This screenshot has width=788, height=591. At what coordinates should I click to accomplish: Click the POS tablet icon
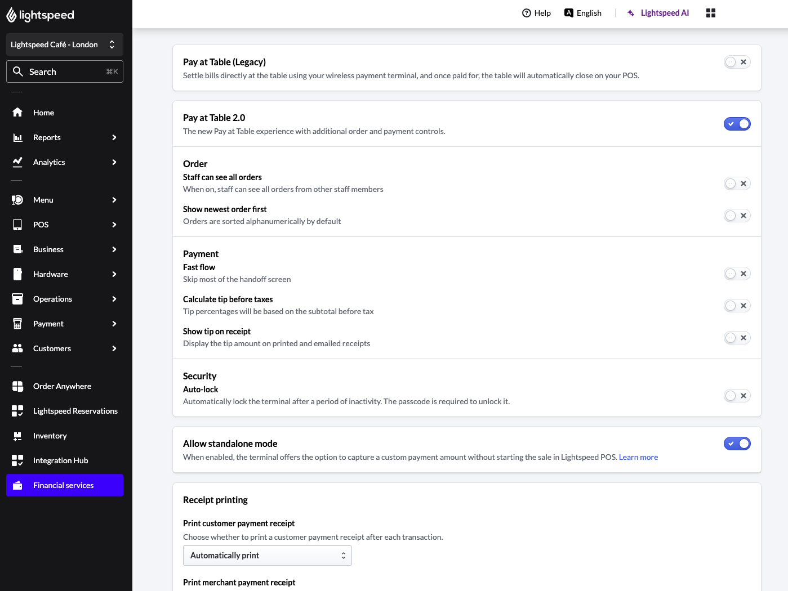click(17, 225)
